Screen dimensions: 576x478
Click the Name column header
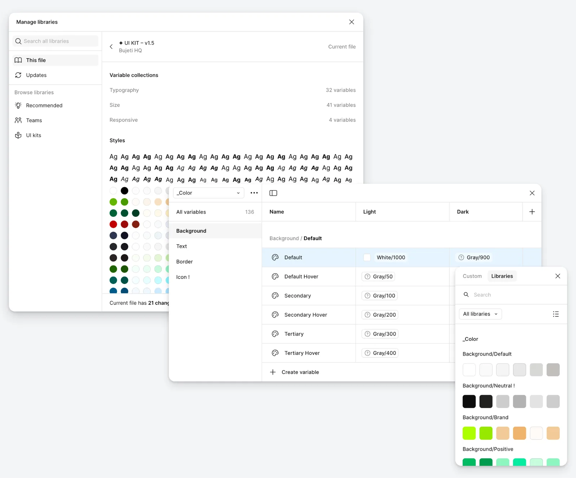[309, 212]
